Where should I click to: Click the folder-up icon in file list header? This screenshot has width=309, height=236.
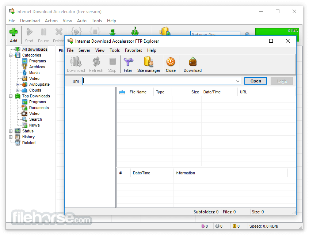tap(122, 92)
